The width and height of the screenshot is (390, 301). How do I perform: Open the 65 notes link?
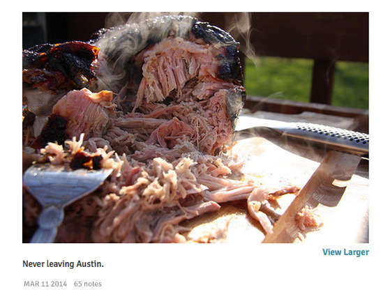(87, 284)
